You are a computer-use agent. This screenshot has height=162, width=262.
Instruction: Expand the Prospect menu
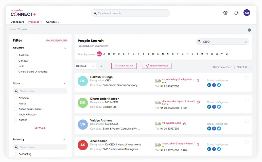[35, 22]
